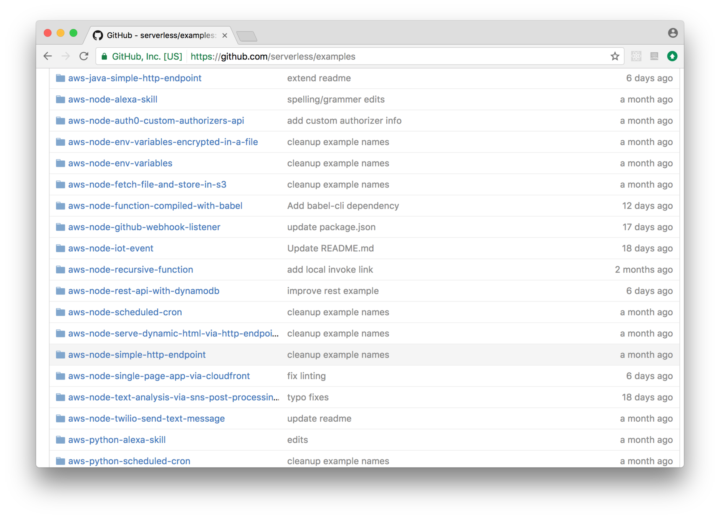
Task: Bookmark this page with the star icon
Action: [x=615, y=56]
